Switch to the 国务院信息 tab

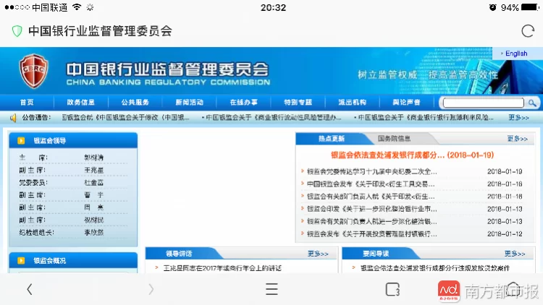[395, 139]
